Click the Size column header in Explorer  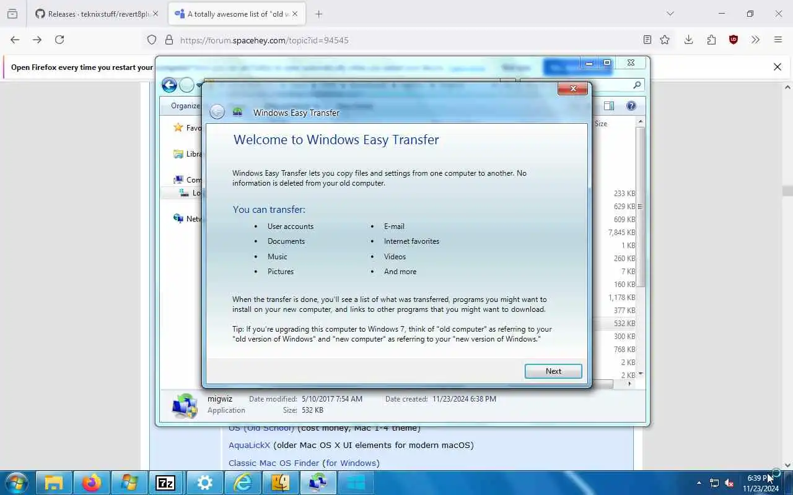click(601, 124)
